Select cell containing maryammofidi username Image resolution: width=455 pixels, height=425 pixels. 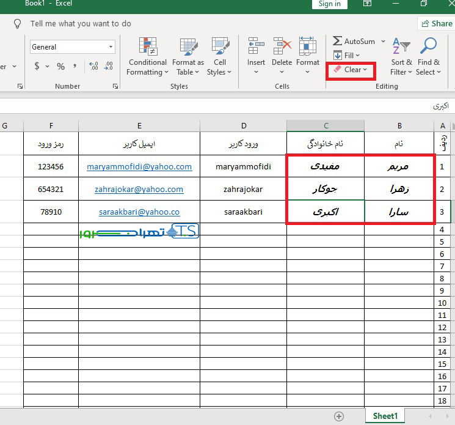[x=244, y=166]
